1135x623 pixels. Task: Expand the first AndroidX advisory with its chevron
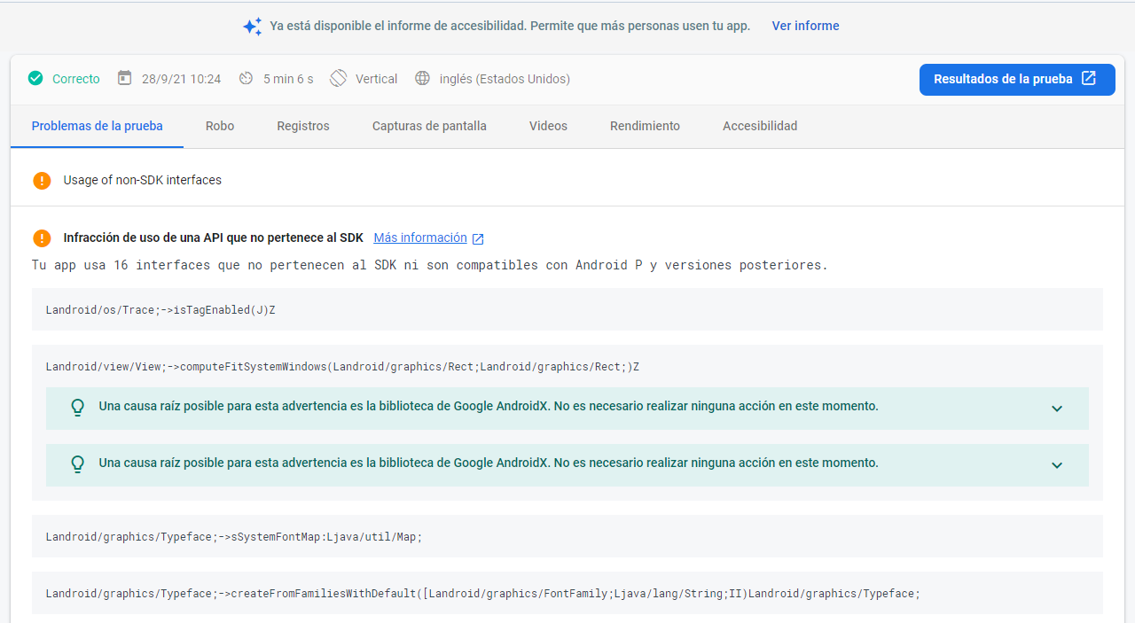click(x=1057, y=409)
